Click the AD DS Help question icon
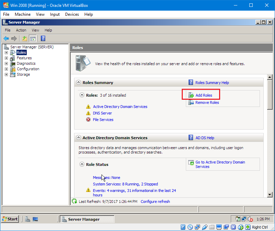 pyautogui.click(x=191, y=137)
